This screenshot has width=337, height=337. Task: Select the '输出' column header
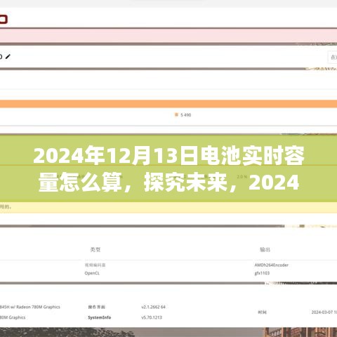(x=265, y=249)
